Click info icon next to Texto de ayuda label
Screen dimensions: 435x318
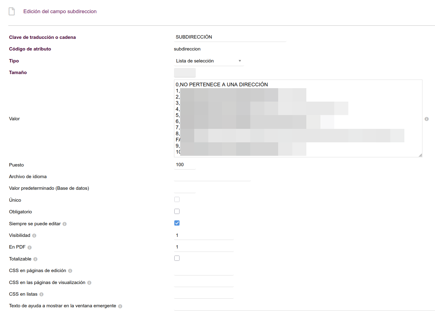(x=120, y=306)
